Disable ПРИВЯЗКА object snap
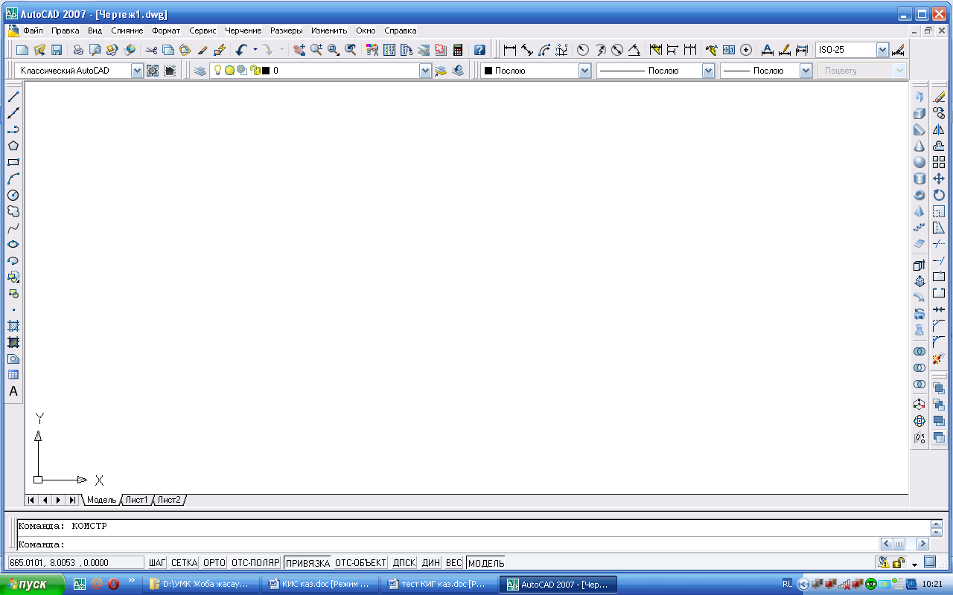 coord(307,563)
